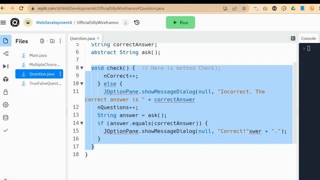This screenshot has width=320, height=180.
Task: Collapse code fold at line 10
Action: (x=82, y=83)
